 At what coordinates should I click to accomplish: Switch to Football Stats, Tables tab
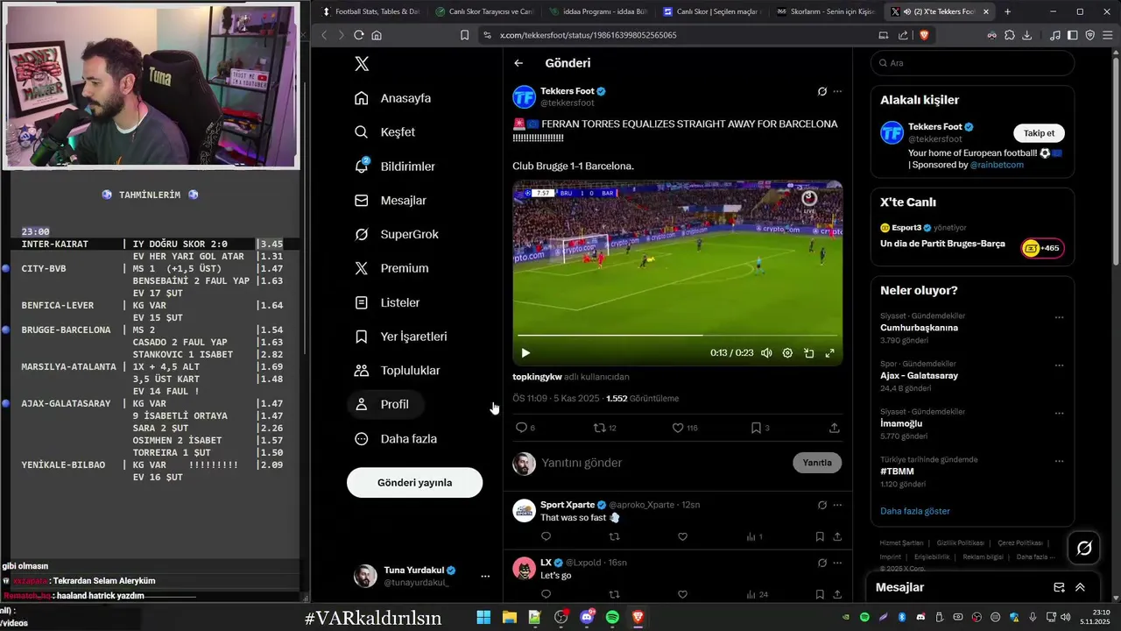click(x=370, y=11)
